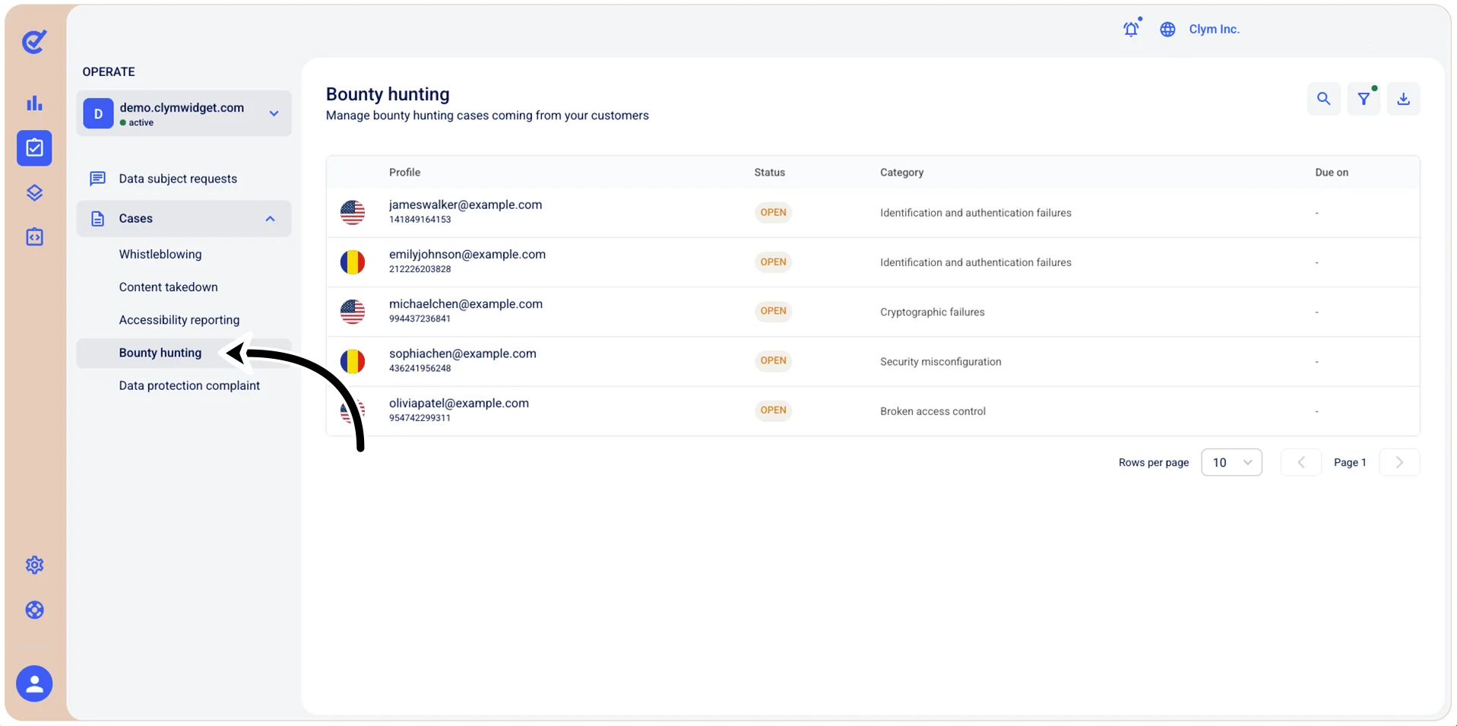The image size is (1457, 726).
Task: Click the Cryptographic failures category cell
Action: point(932,312)
